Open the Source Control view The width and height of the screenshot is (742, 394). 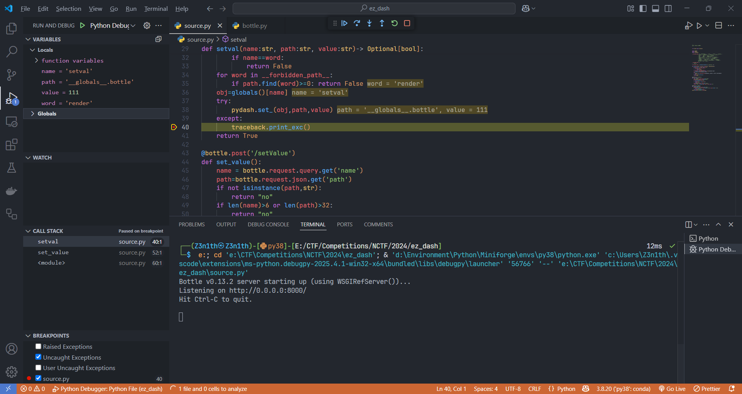pos(12,75)
